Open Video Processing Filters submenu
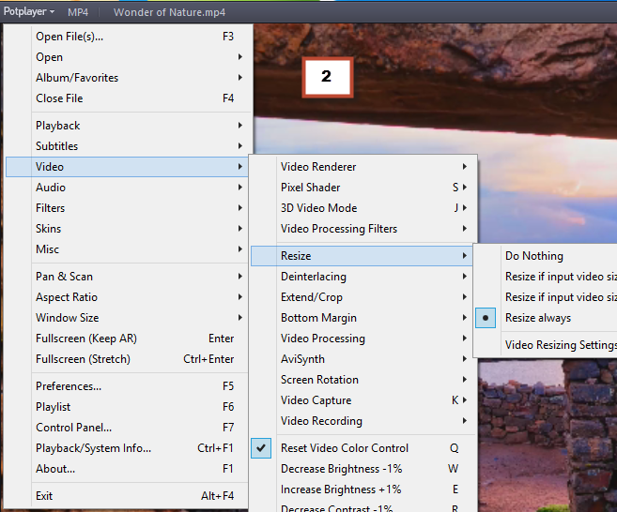Screen dimensions: 617x512 coord(363,229)
